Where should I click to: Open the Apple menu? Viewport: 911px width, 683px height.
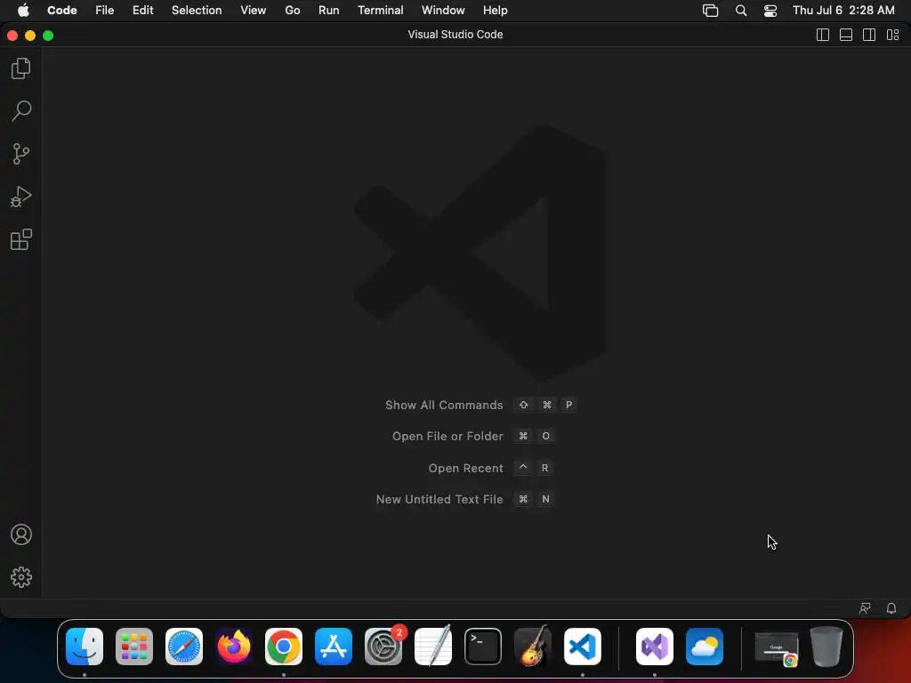23,11
